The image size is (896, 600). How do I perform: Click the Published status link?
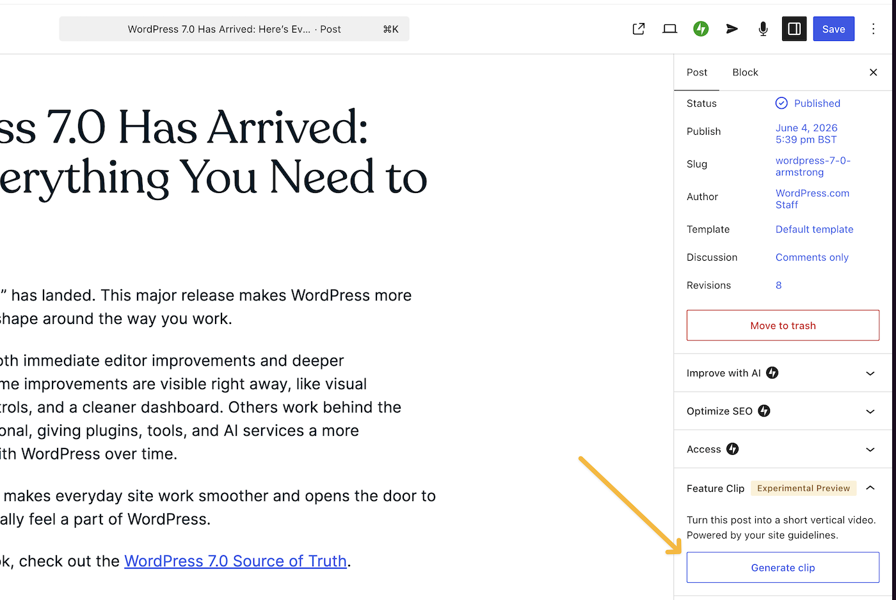pyautogui.click(x=817, y=103)
